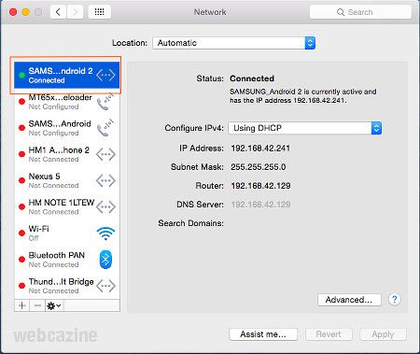
Task: Click the green status dot of SAMS...ndroid 2
Action: [21, 75]
